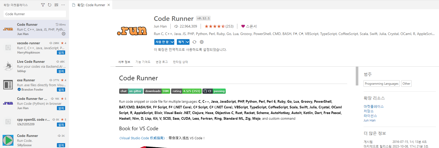Image resolution: width=439 pixels, height=148 pixels.
Task: Click the v0.12.1 version label
Action: [203, 18]
